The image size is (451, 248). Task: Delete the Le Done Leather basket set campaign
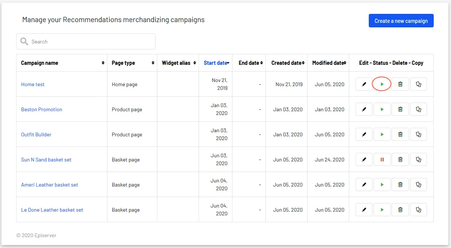click(x=400, y=210)
